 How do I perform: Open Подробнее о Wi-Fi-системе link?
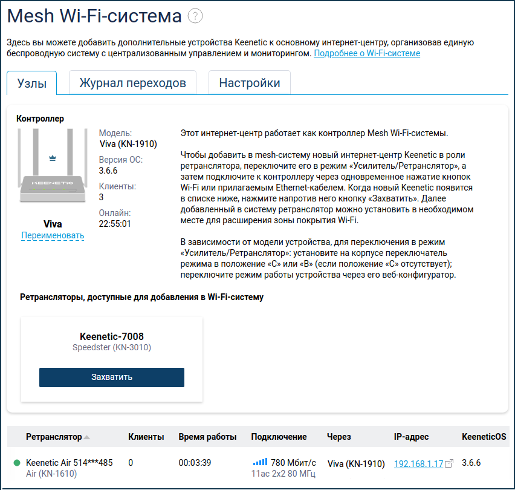point(367,53)
